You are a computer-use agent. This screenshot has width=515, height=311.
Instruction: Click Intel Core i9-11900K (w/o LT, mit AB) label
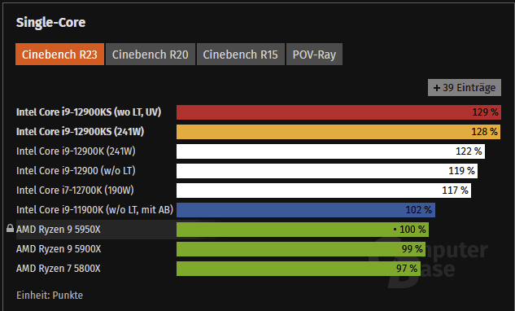click(x=94, y=209)
